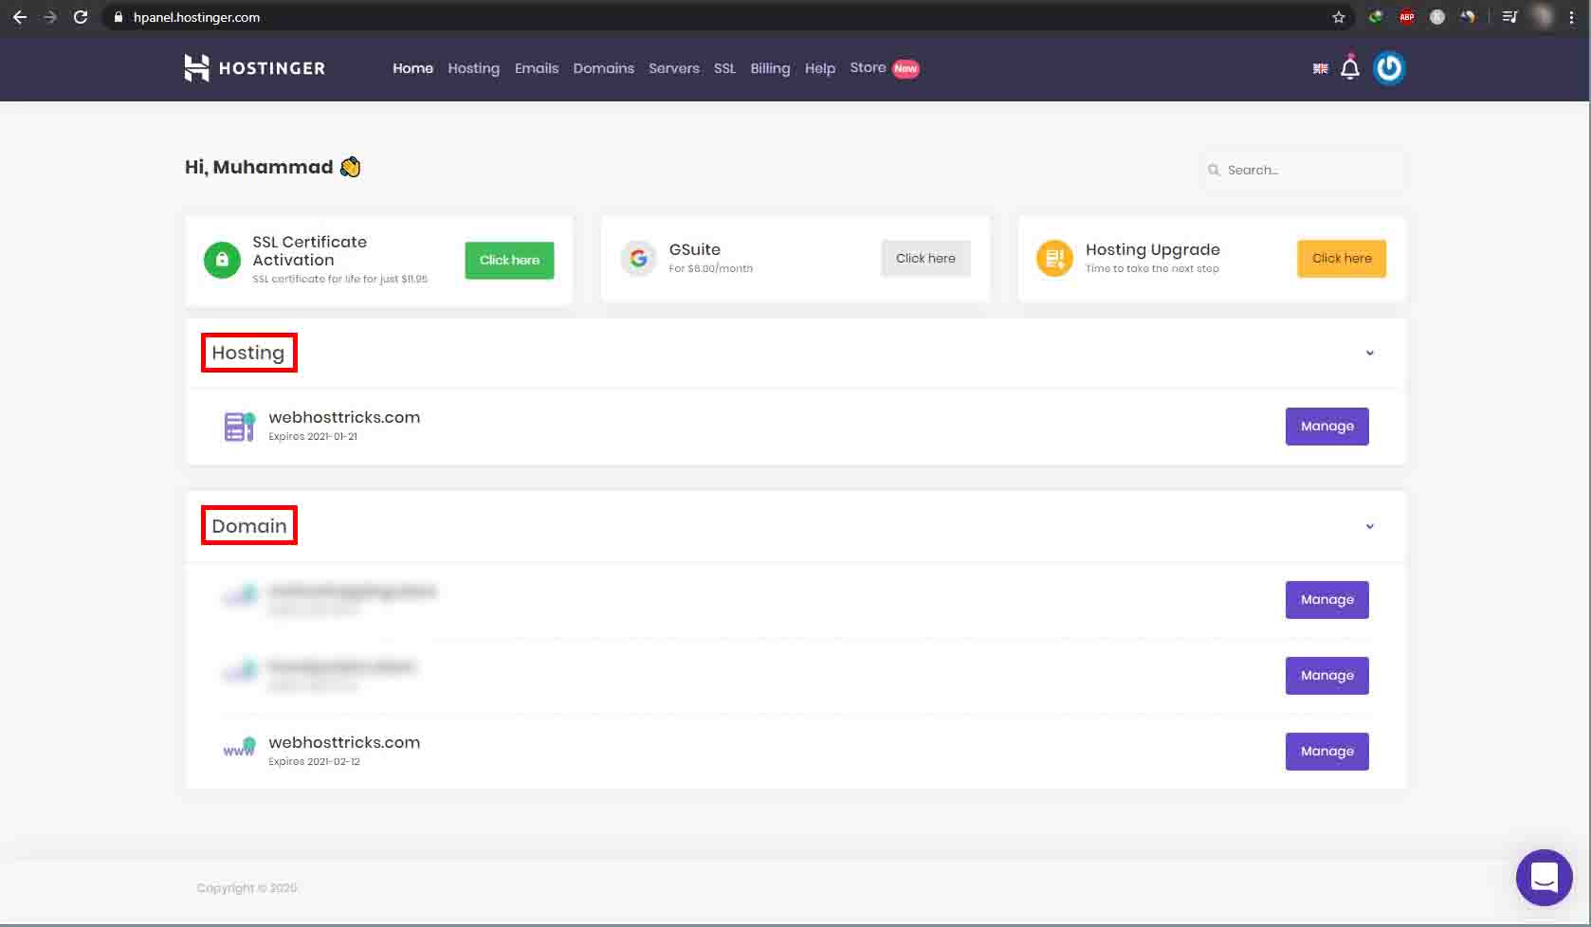Manage the webhosttricks.com hosting plan
Image resolution: width=1591 pixels, height=927 pixels.
coord(1326,427)
